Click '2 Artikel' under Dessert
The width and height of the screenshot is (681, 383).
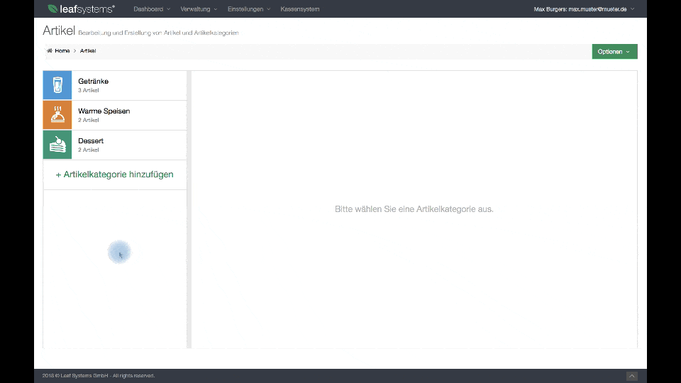click(x=89, y=150)
